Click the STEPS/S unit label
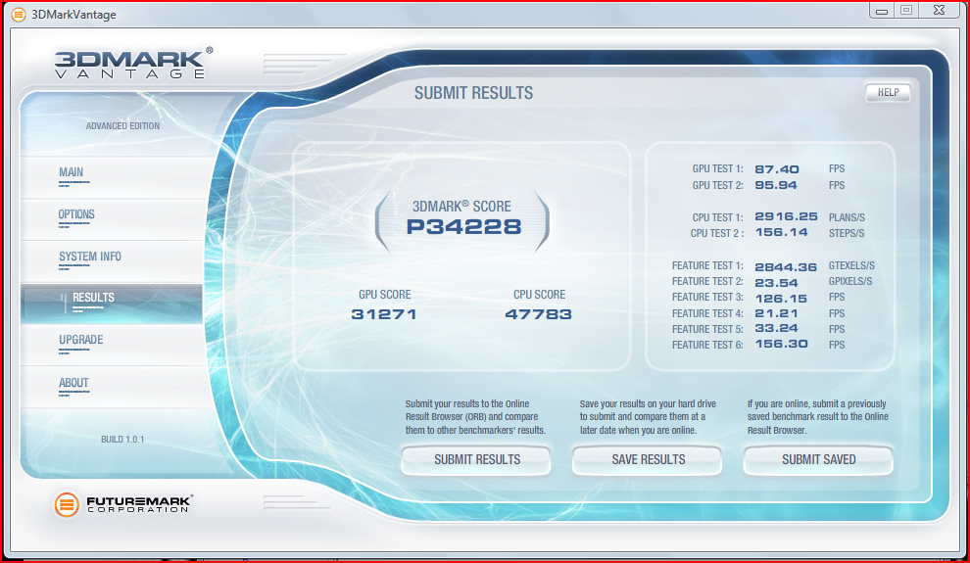This screenshot has width=970, height=563. (x=847, y=234)
